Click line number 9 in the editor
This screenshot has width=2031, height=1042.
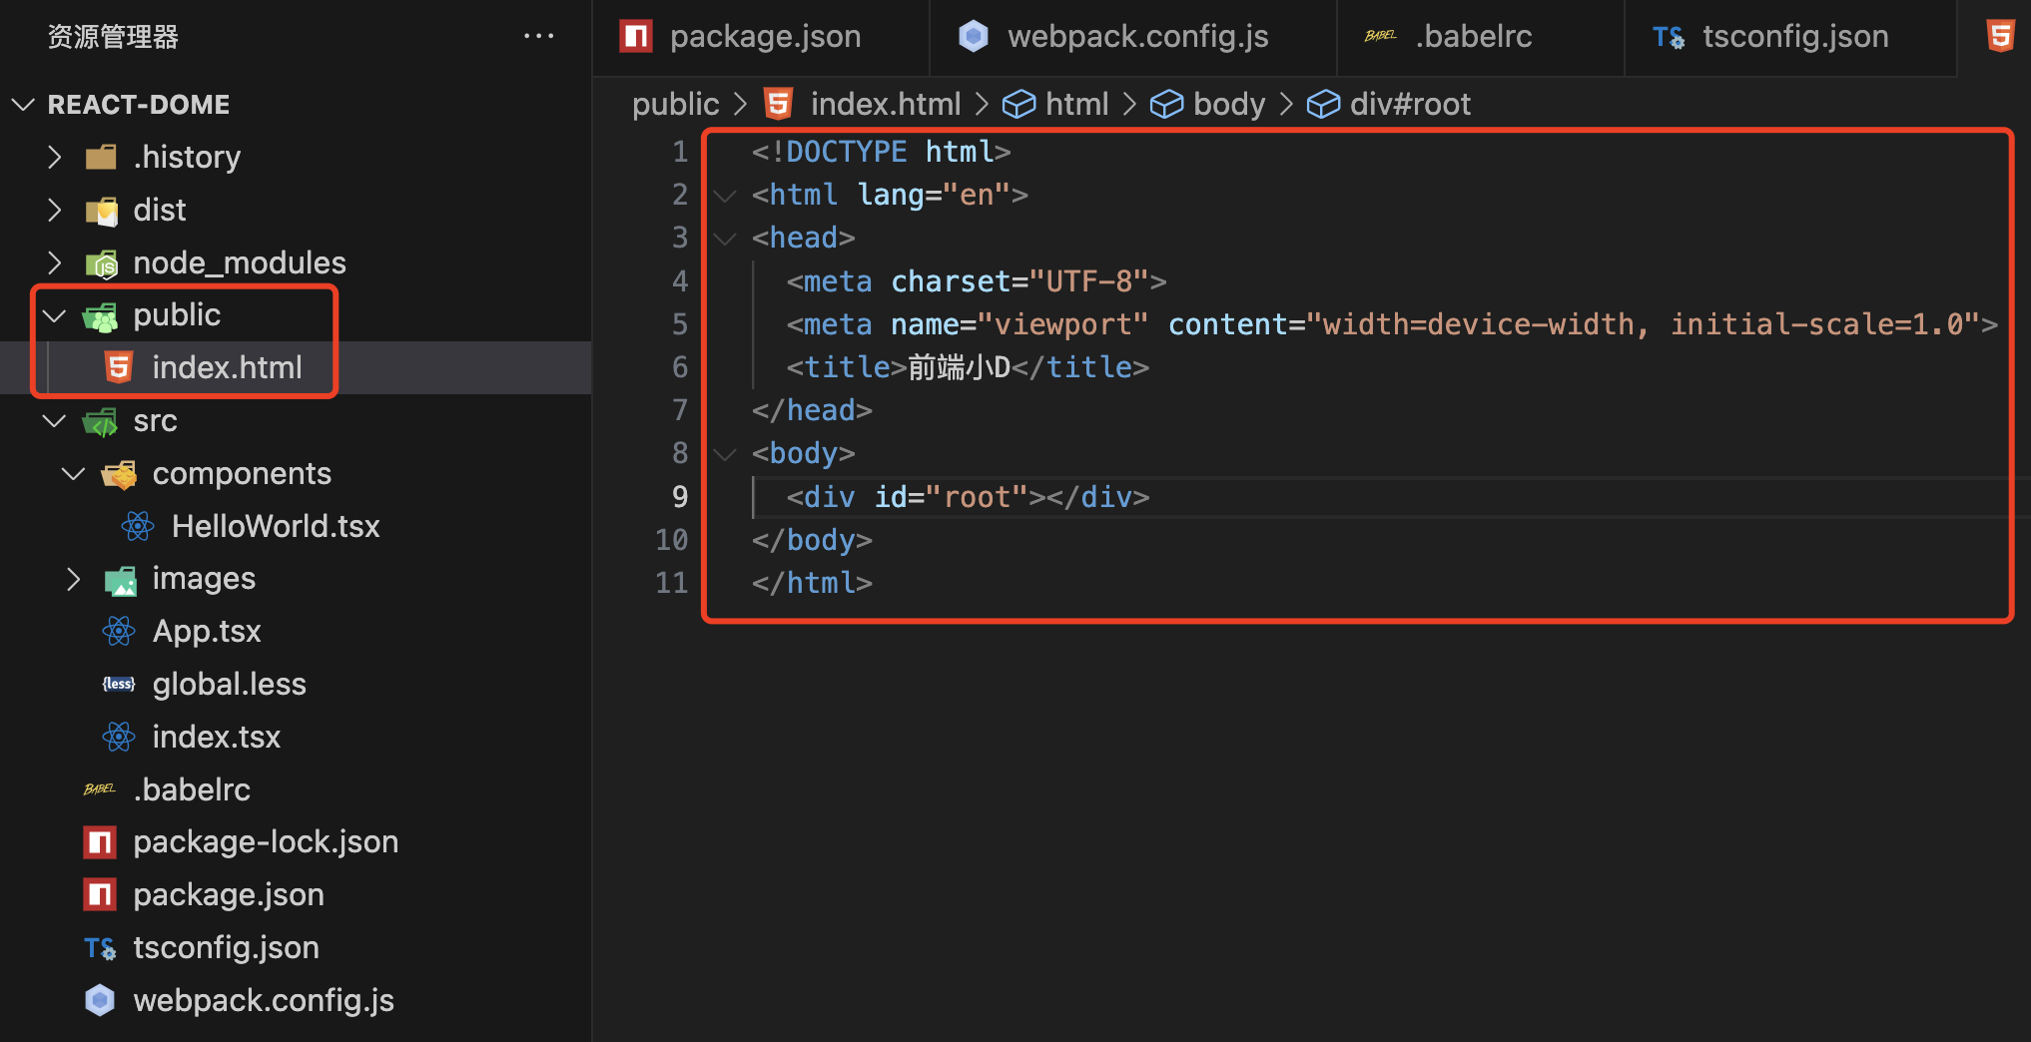pyautogui.click(x=680, y=496)
